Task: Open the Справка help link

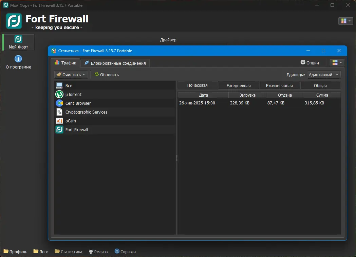Action: tap(125, 252)
